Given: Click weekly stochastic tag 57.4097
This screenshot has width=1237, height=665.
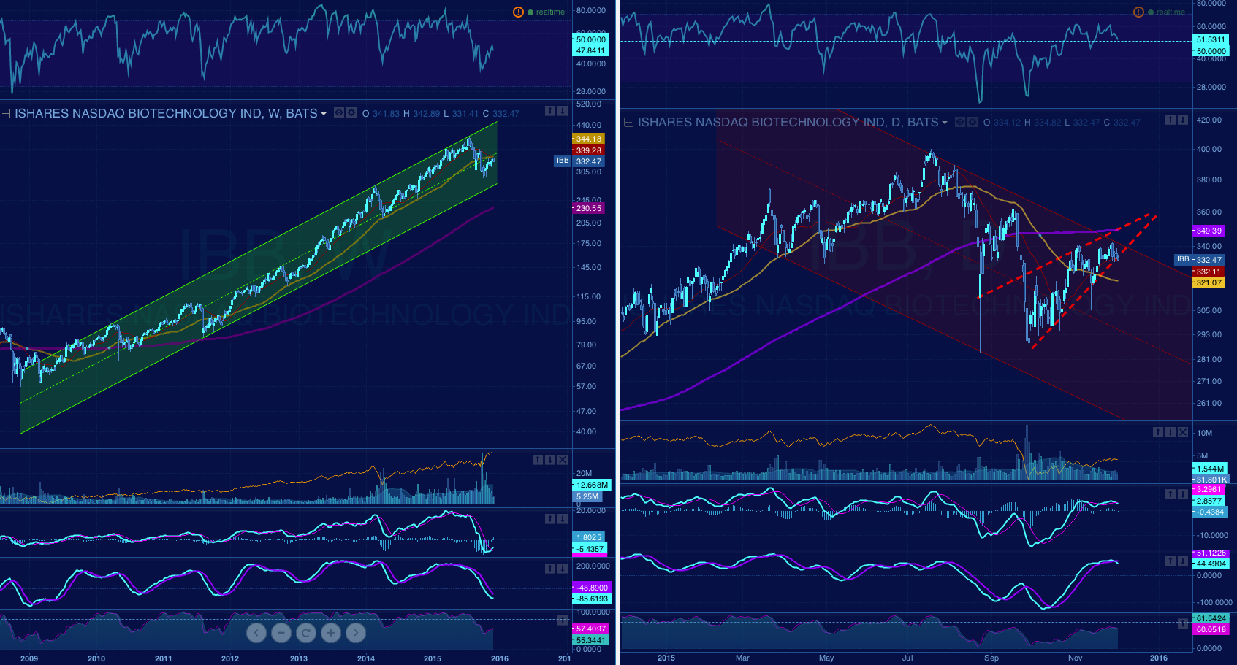Looking at the screenshot, I should [591, 629].
